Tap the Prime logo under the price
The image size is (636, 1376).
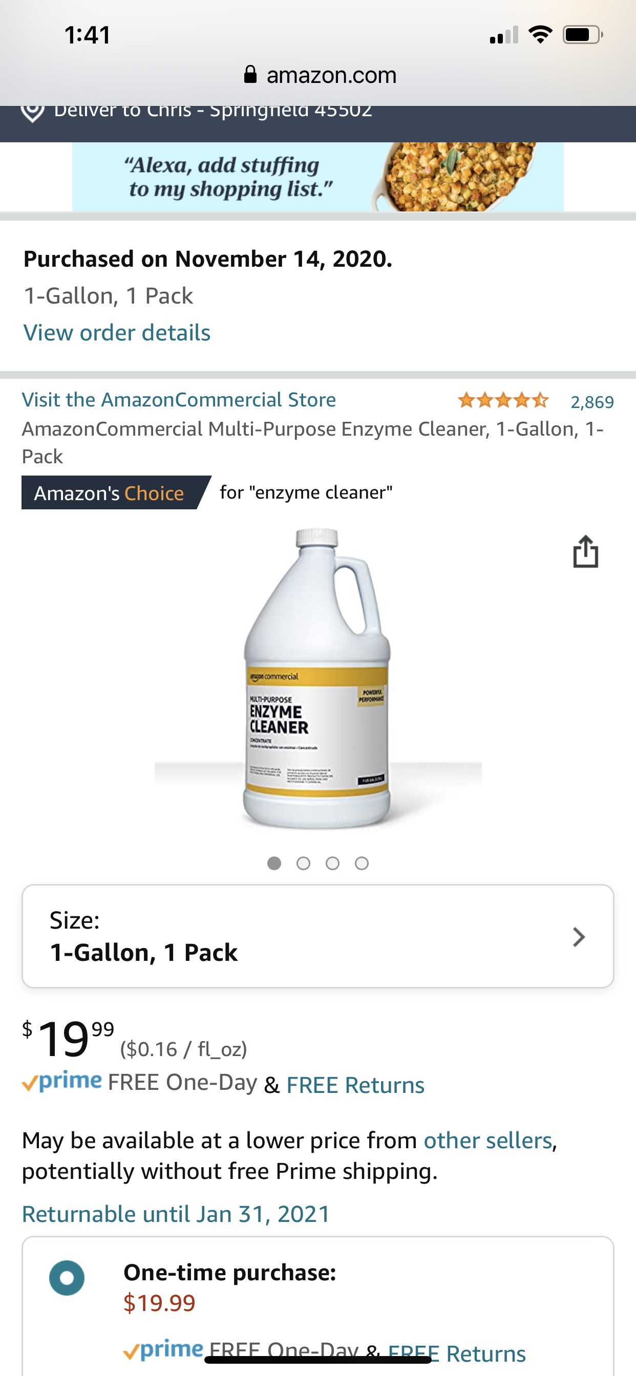click(62, 1082)
